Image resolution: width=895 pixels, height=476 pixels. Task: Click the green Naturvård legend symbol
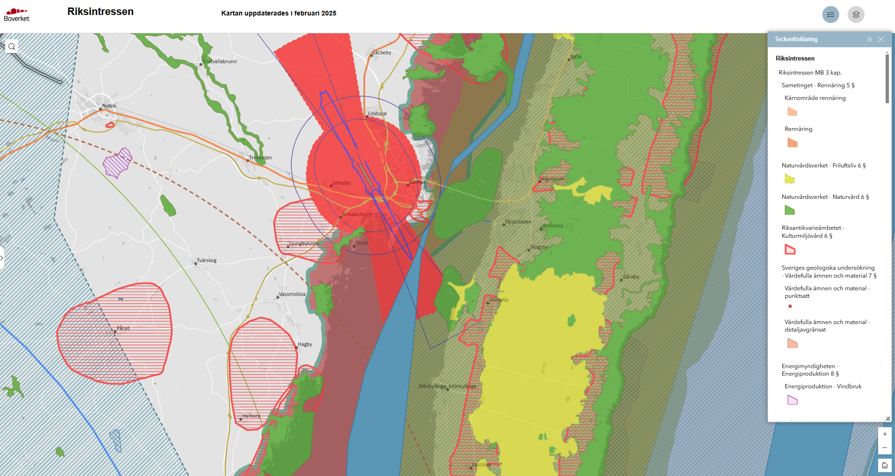point(790,210)
